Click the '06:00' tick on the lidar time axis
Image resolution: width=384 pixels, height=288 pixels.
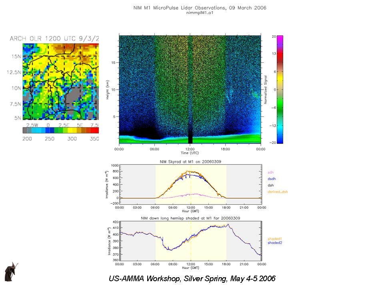(154, 149)
